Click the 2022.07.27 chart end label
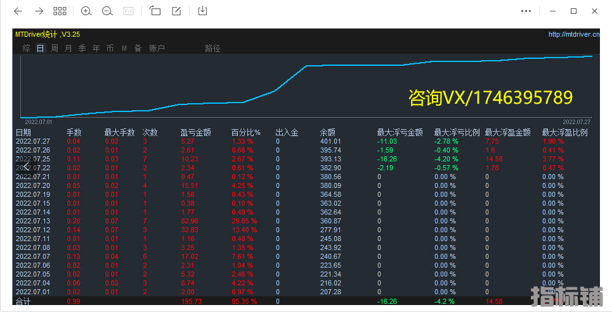The width and height of the screenshot is (612, 312). [576, 122]
